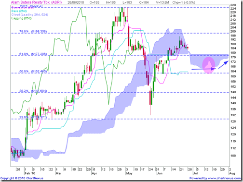This screenshot has width=243, height=182.
Task: Click the close price C=184
Action: click(144, 2)
